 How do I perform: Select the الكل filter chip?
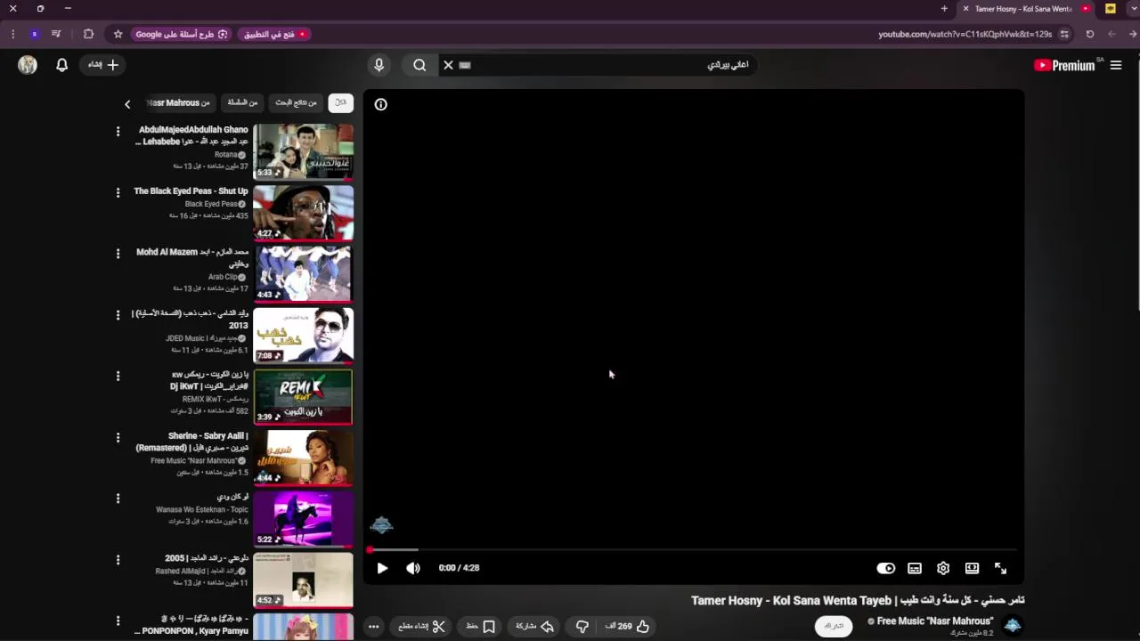click(x=340, y=102)
